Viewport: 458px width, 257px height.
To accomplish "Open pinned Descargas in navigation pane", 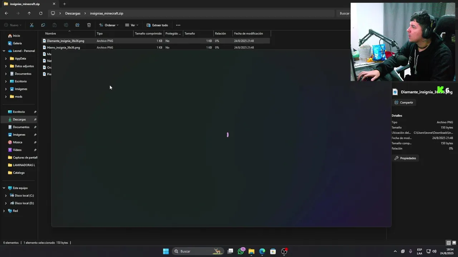I will click(19, 120).
